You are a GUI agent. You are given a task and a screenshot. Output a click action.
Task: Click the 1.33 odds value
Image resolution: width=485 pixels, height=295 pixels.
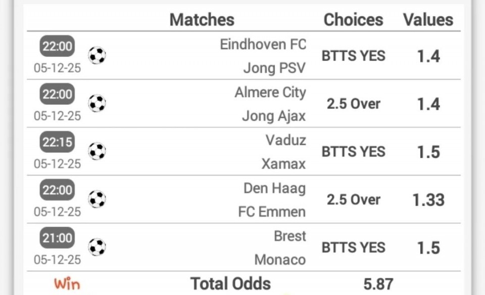[428, 200]
